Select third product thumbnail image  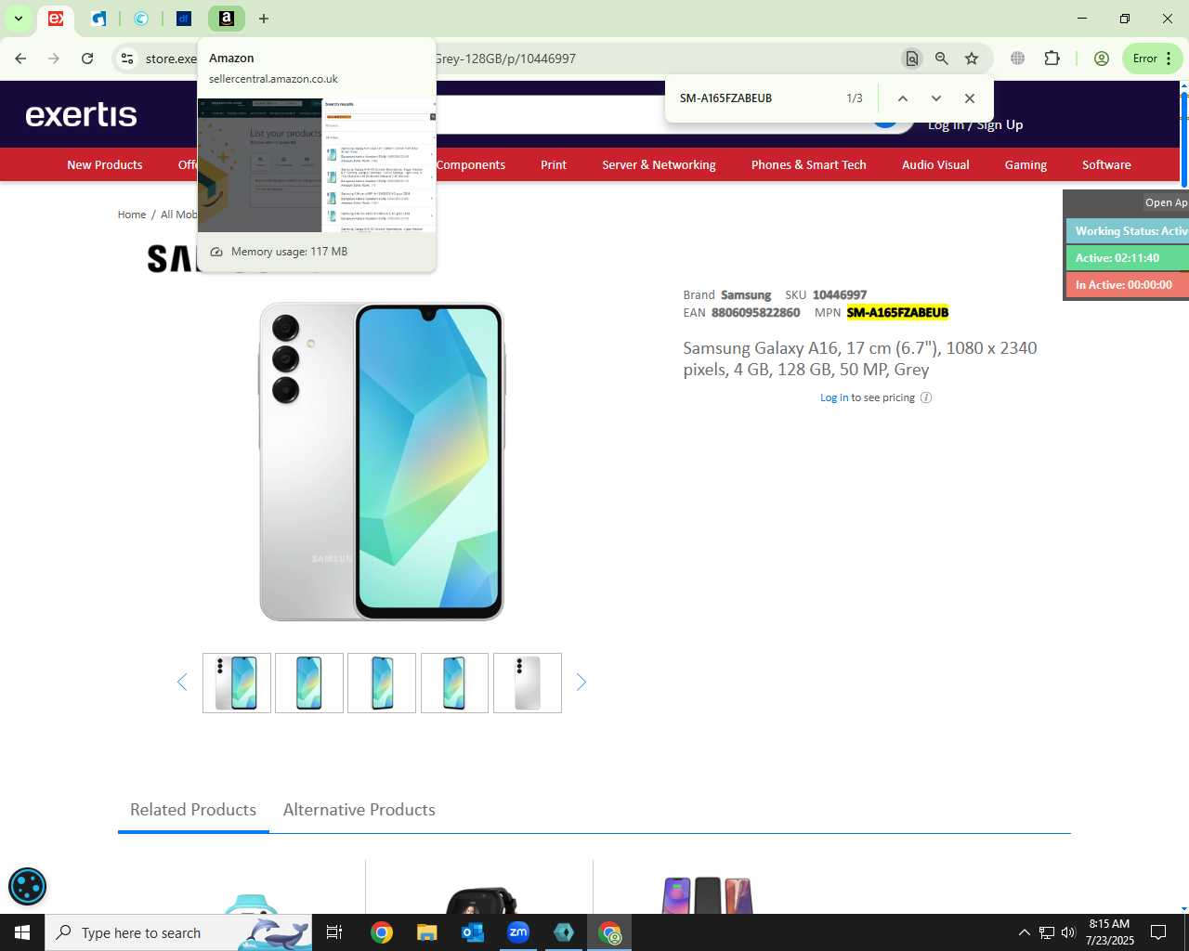(382, 683)
